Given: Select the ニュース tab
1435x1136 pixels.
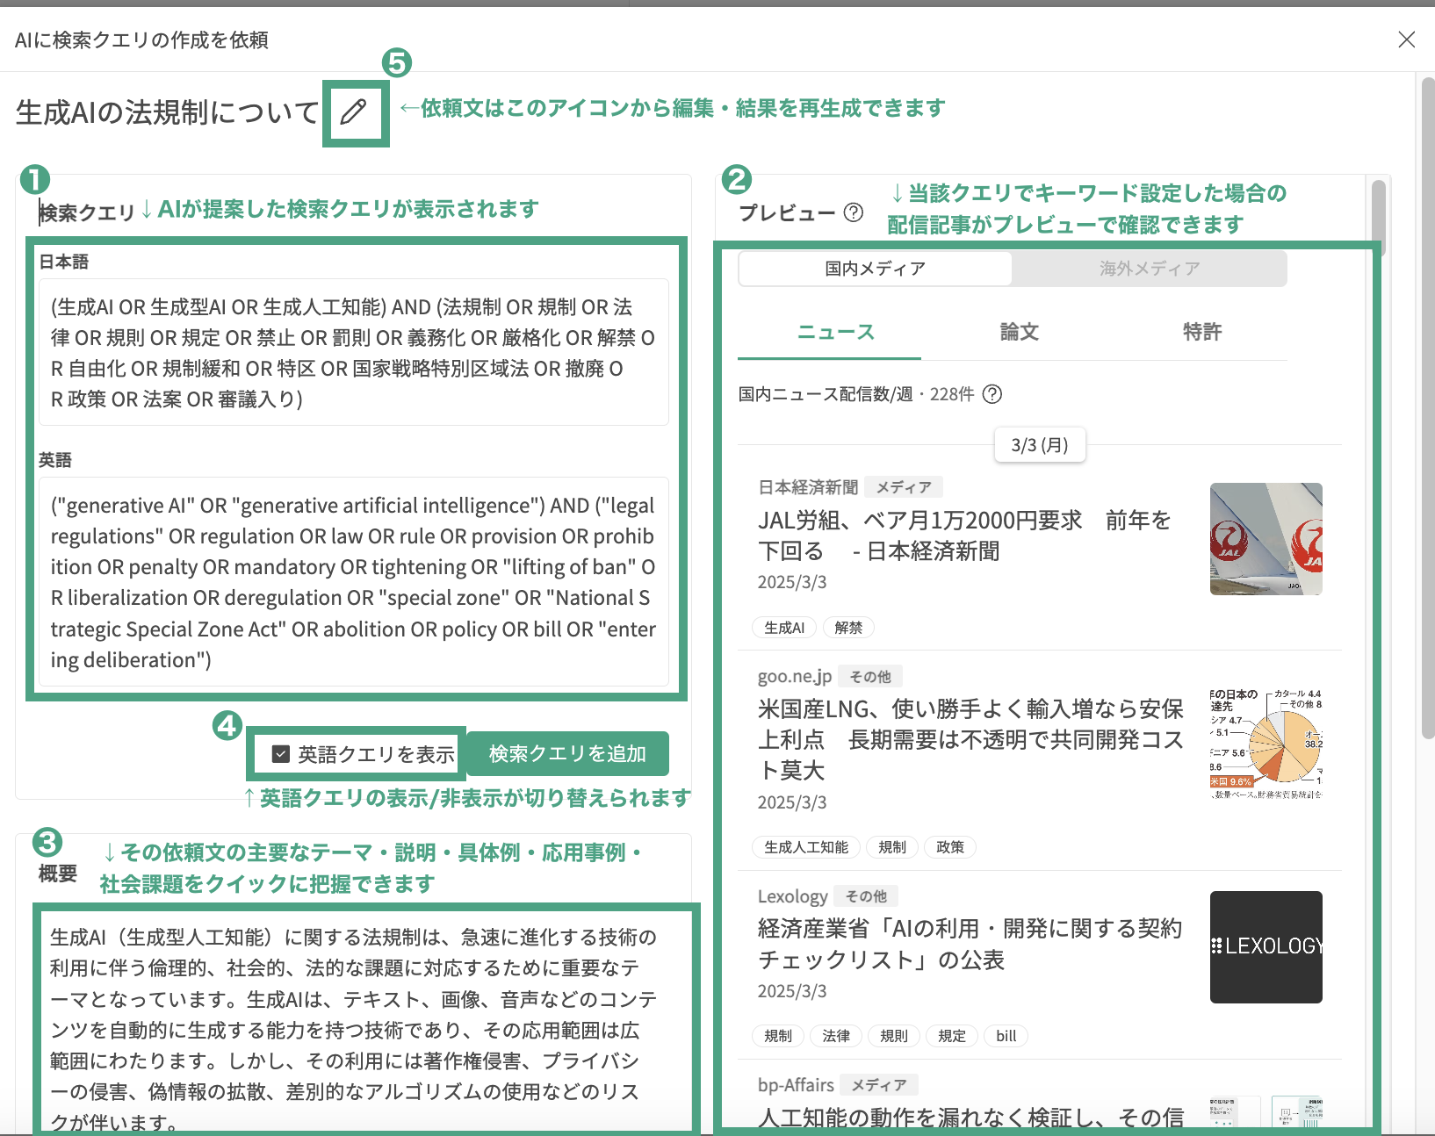Looking at the screenshot, I should tap(835, 332).
